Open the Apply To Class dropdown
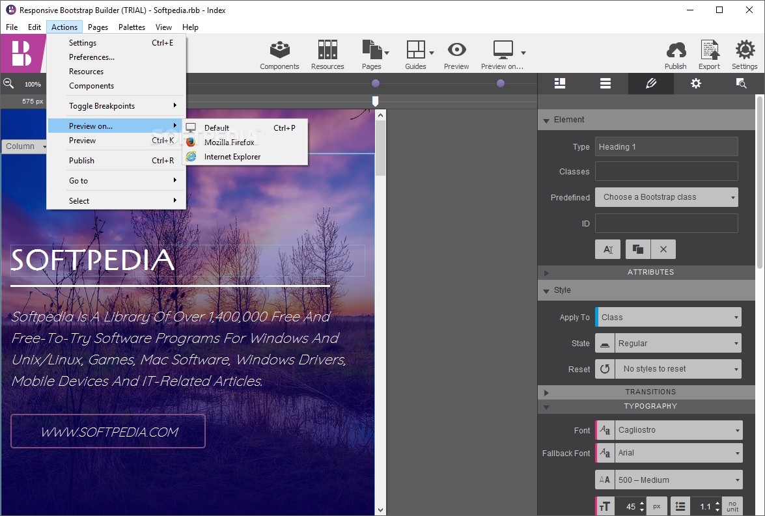This screenshot has height=516, width=765. point(669,318)
